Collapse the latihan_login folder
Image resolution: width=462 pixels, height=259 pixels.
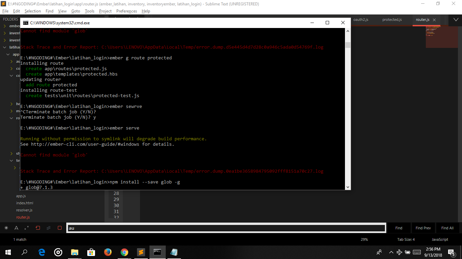(x=4, y=47)
